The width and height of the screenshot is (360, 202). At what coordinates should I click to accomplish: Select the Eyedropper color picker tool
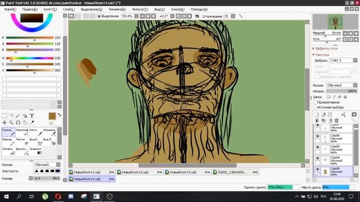coord(32,123)
